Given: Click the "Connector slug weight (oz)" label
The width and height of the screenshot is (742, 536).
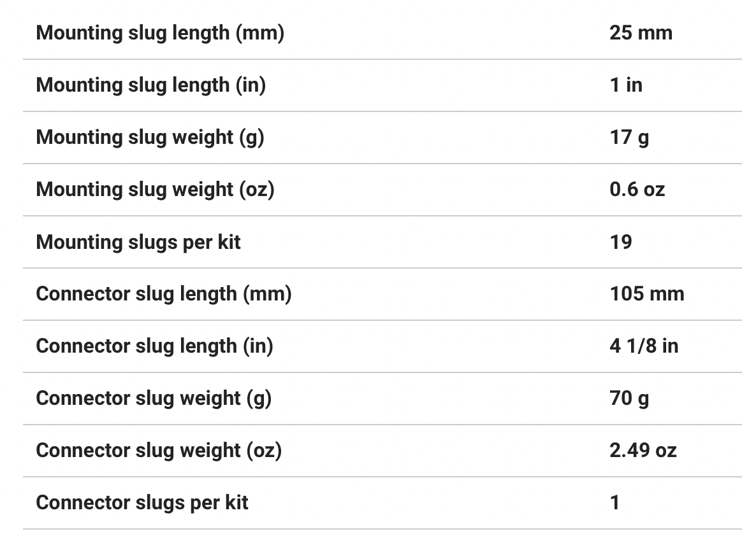Looking at the screenshot, I should (x=159, y=450).
